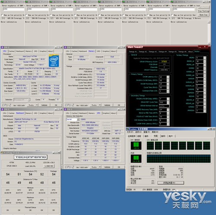Click the Core Speed value in CPU-Z CPU tab

click(x=21, y=85)
